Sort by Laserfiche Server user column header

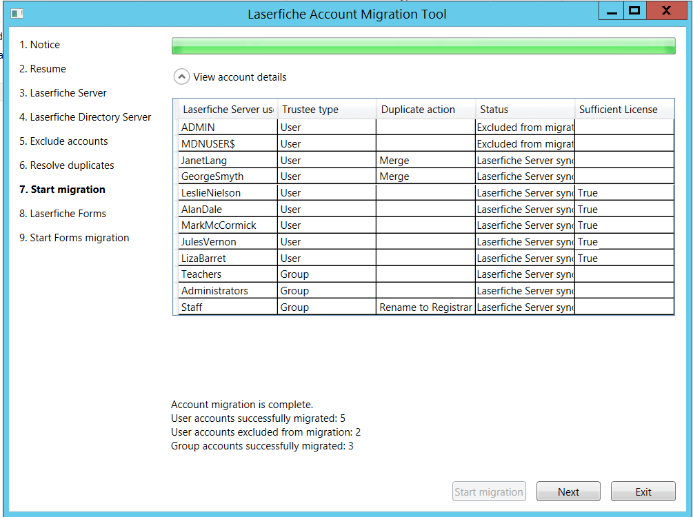click(228, 110)
